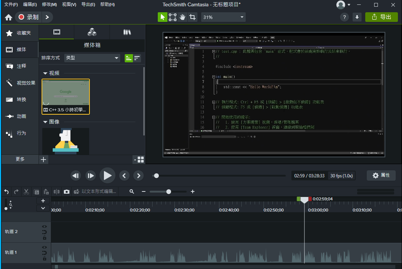Toggle the lock icon on 轨道 1
This screenshot has height=269, width=402.
pyautogui.click(x=45, y=259)
